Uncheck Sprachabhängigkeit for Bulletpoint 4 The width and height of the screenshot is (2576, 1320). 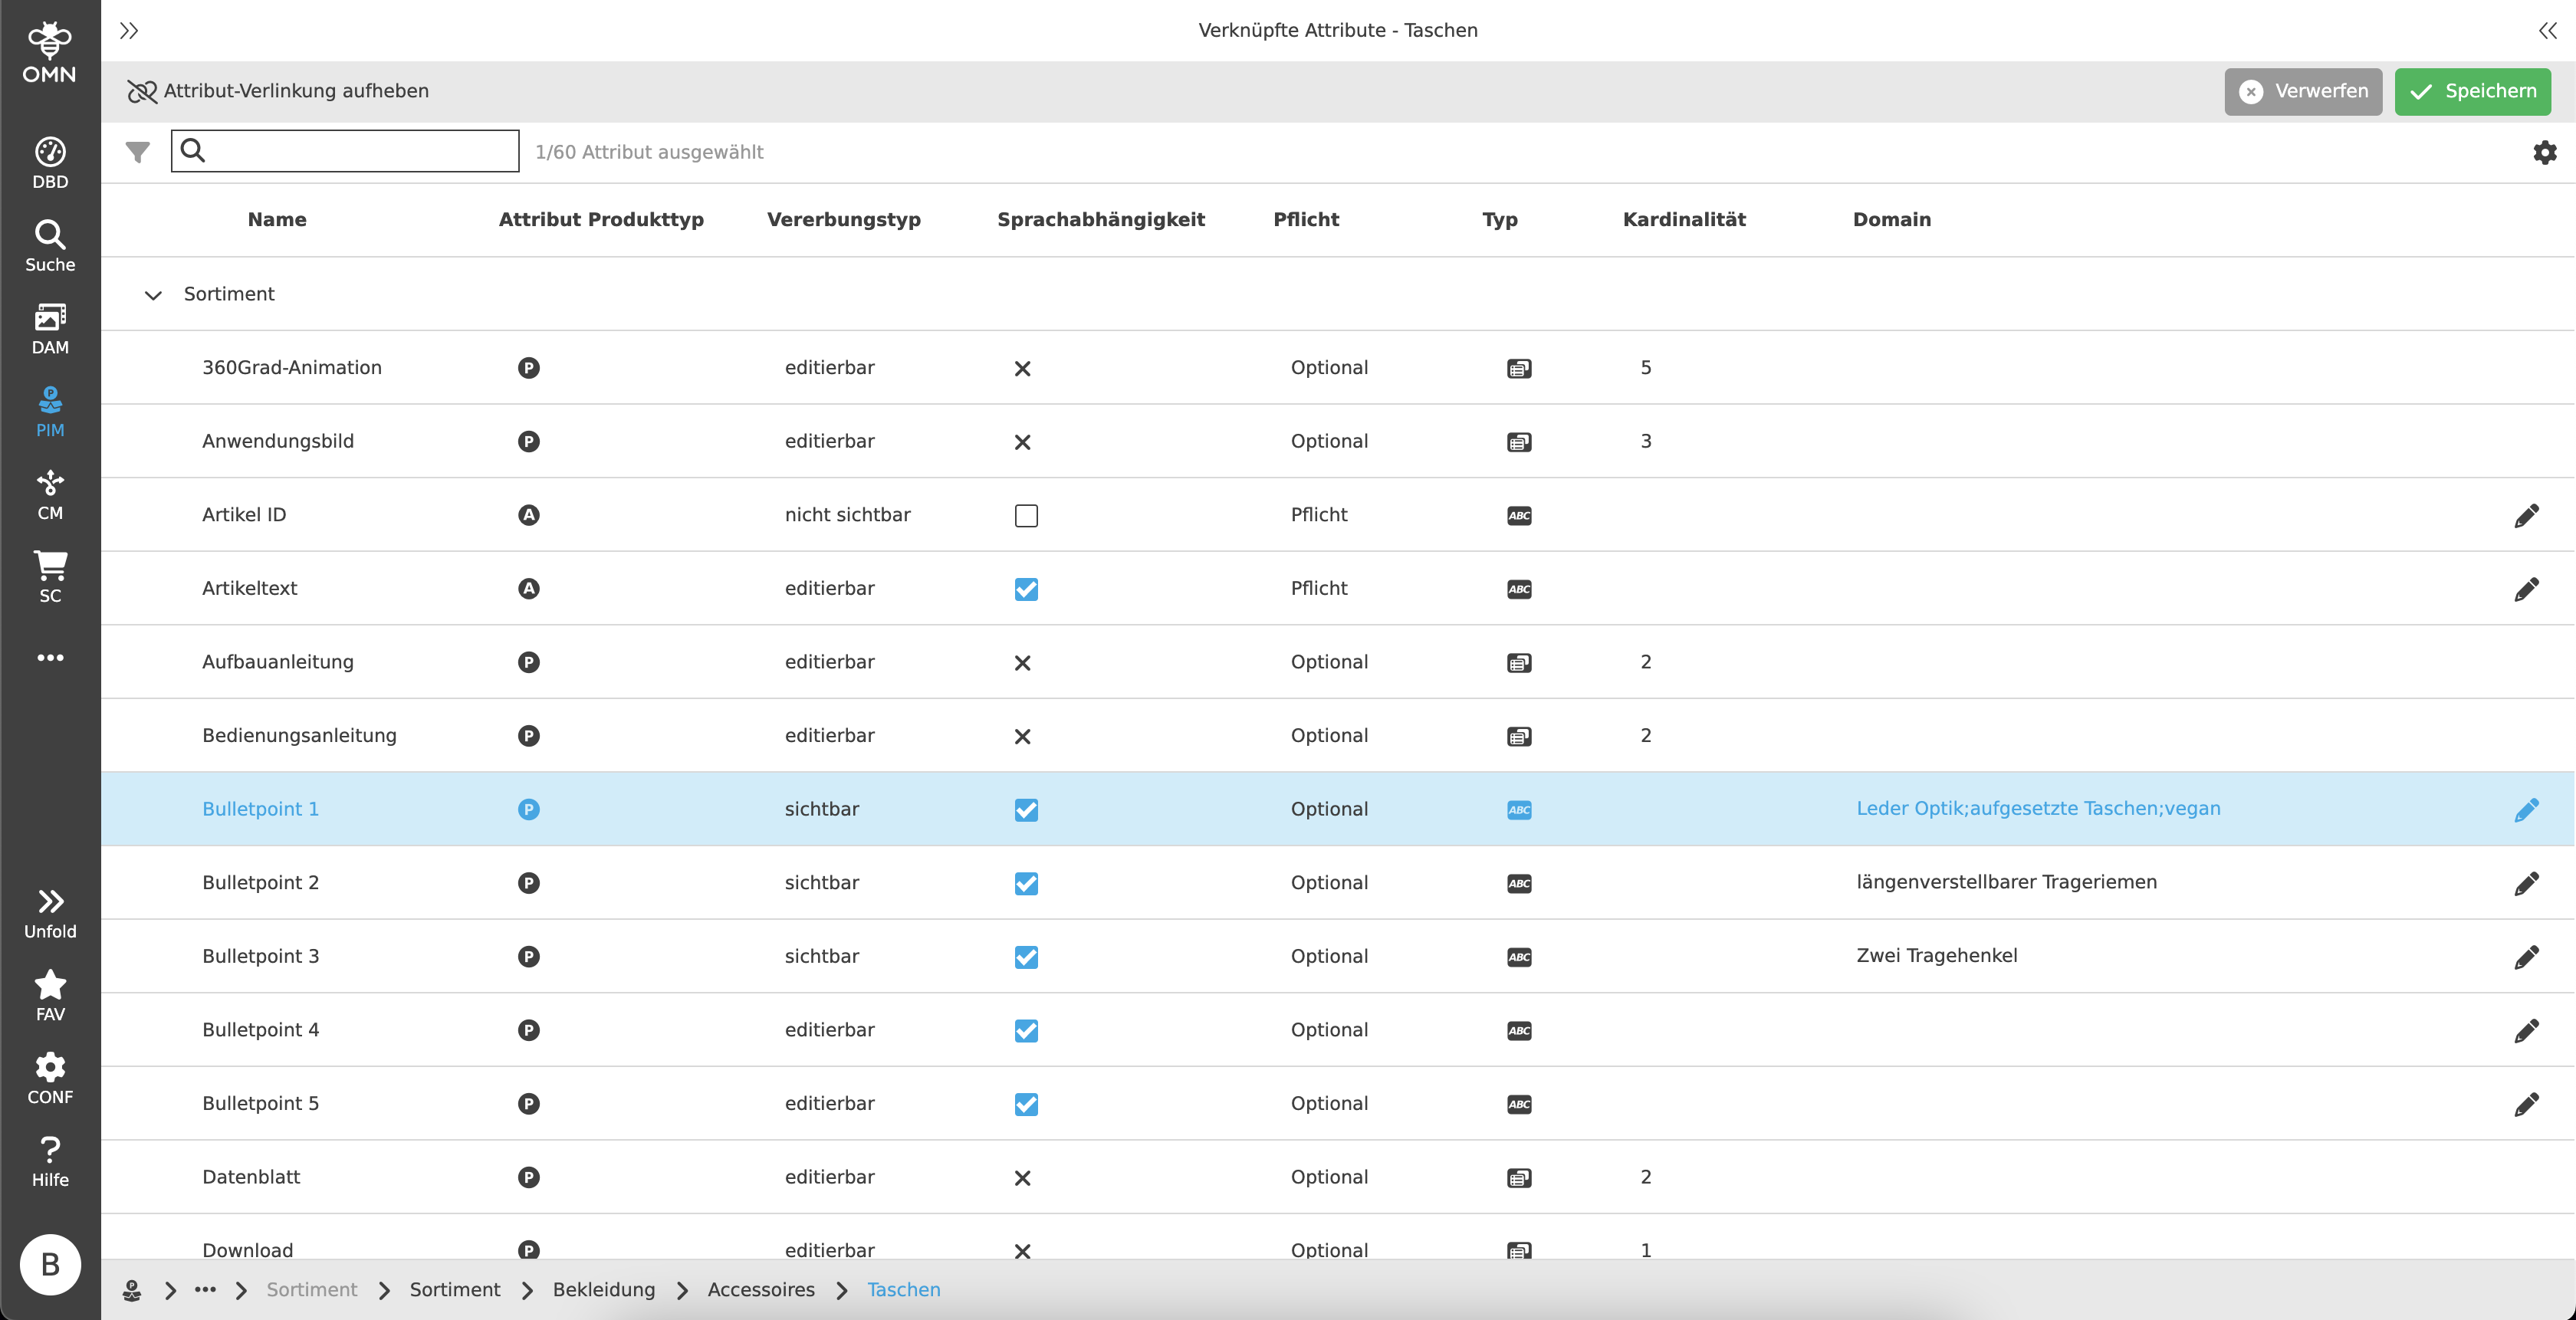click(1026, 1031)
